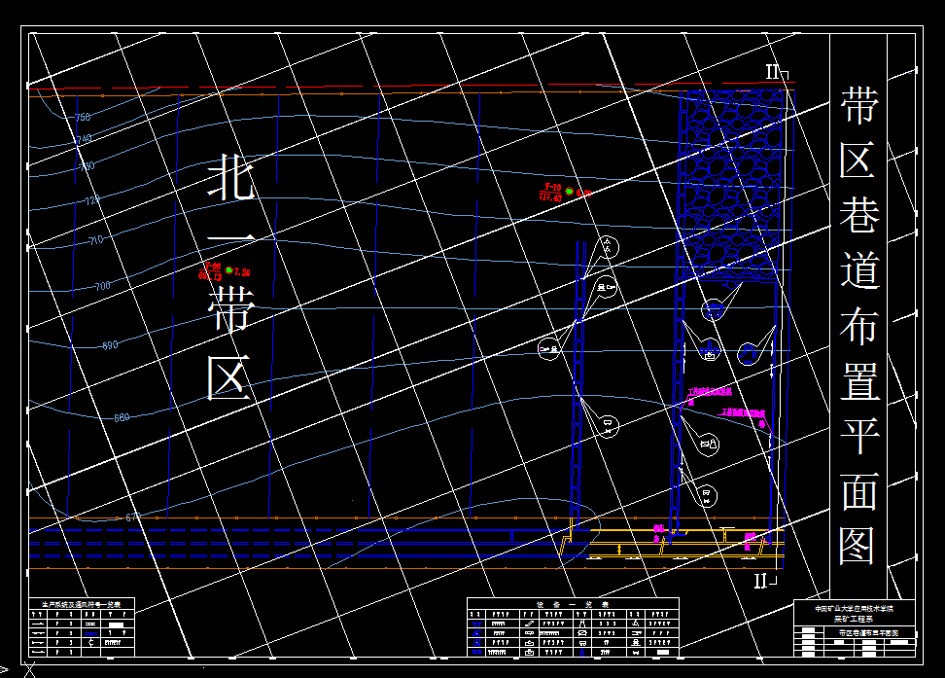Click blue equipment callout circle below goaf
Viewport: 945px width, 678px height.
[713, 310]
